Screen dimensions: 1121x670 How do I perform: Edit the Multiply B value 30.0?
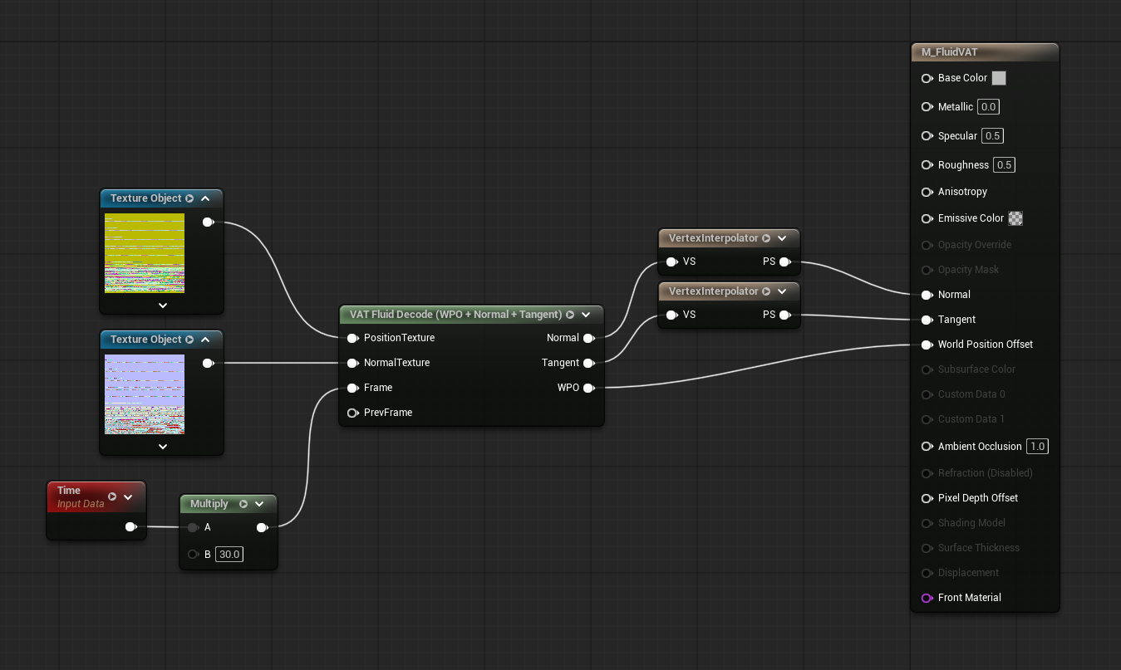(229, 554)
